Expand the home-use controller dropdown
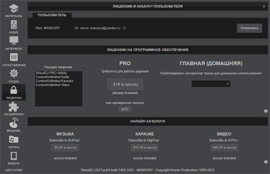This screenshot has width=270, height=174. pos(211,84)
